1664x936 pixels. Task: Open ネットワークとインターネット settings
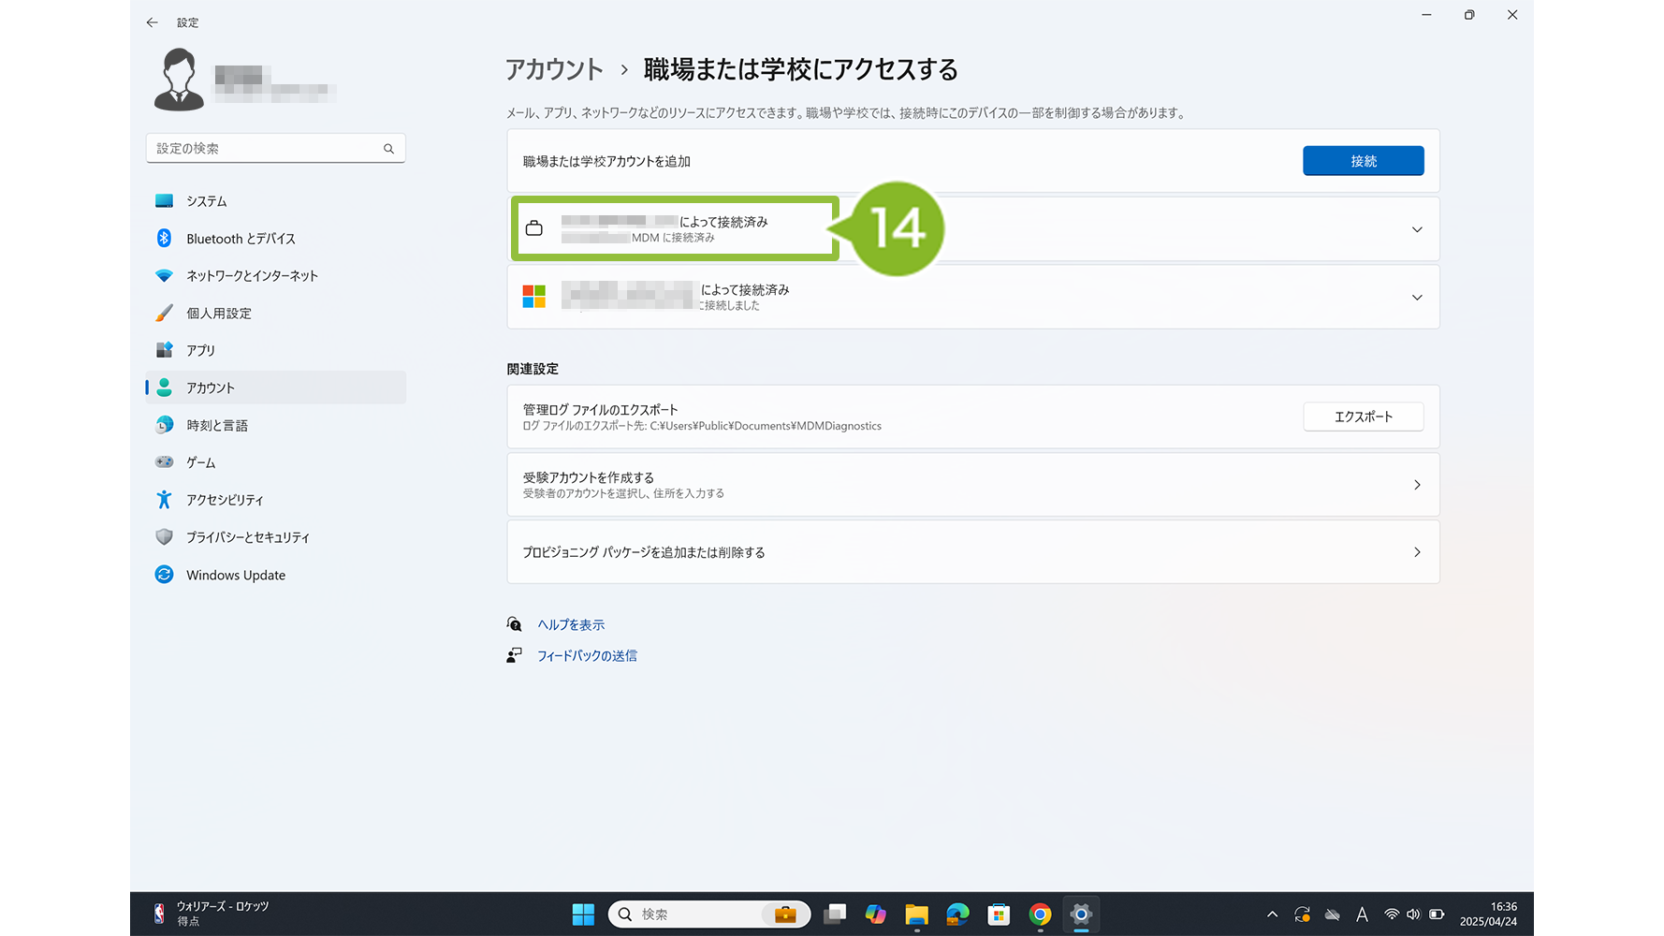point(275,276)
